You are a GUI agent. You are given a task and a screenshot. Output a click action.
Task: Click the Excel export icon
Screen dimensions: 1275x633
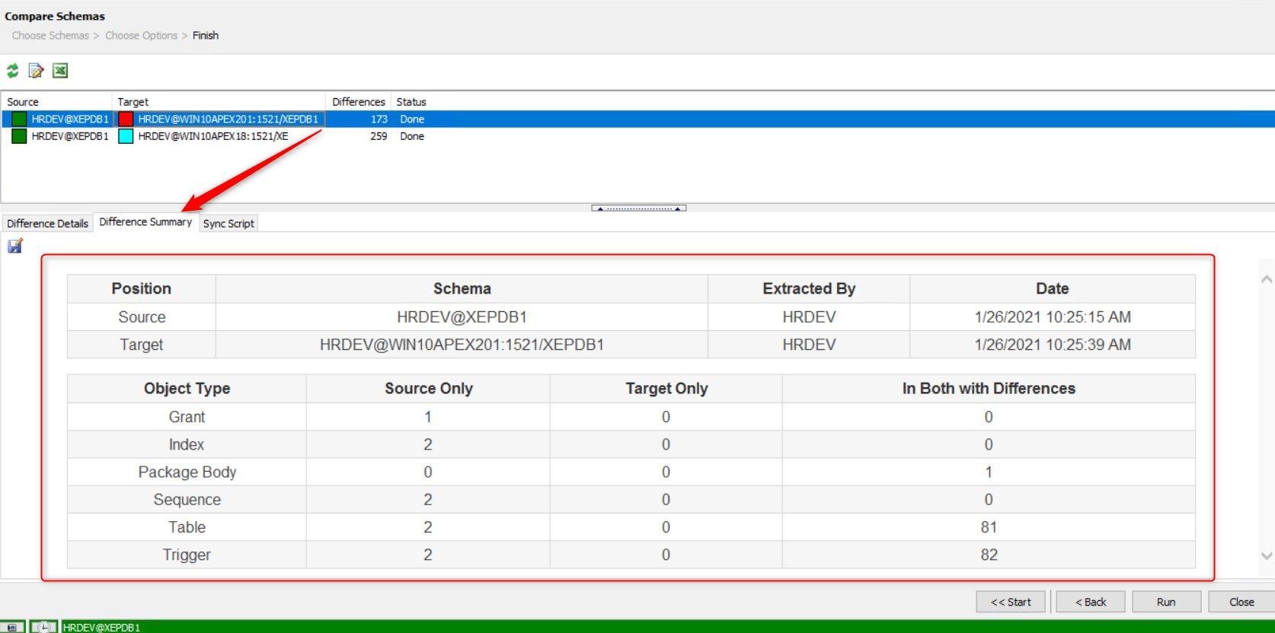[60, 71]
